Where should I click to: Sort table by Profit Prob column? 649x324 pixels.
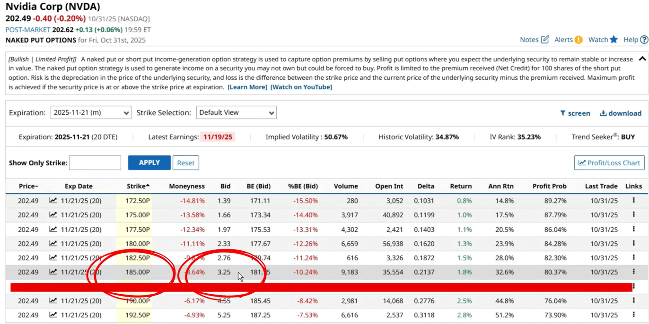tap(549, 186)
